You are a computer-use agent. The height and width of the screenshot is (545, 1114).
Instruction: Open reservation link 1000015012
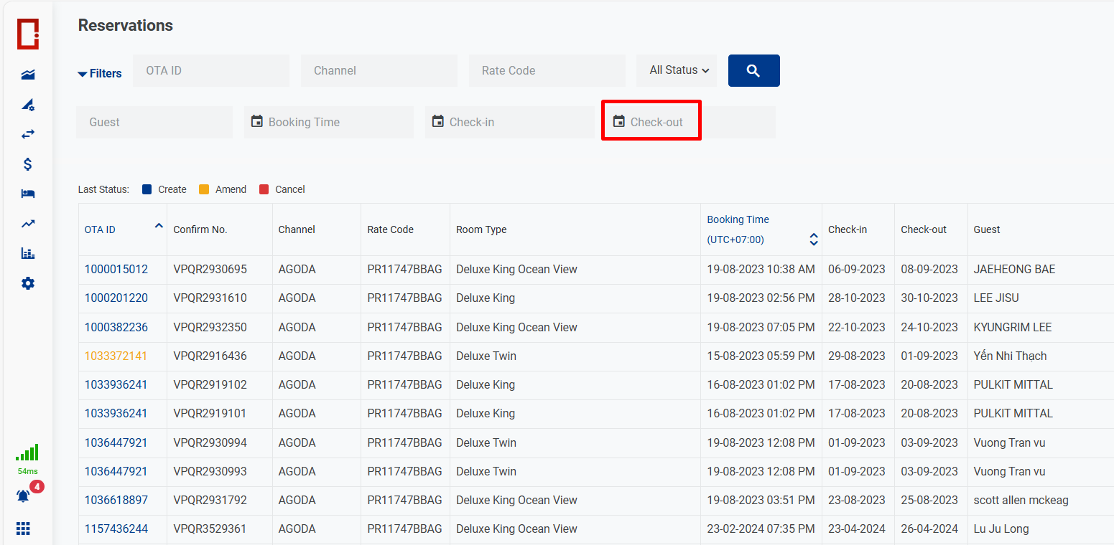tap(116, 270)
